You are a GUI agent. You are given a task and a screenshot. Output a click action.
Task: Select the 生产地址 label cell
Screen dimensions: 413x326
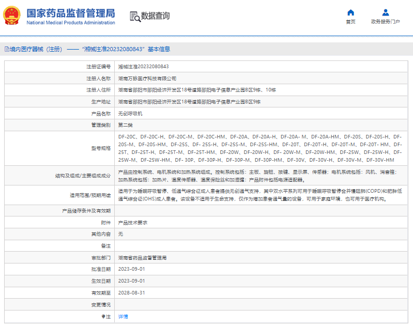click(x=59, y=102)
